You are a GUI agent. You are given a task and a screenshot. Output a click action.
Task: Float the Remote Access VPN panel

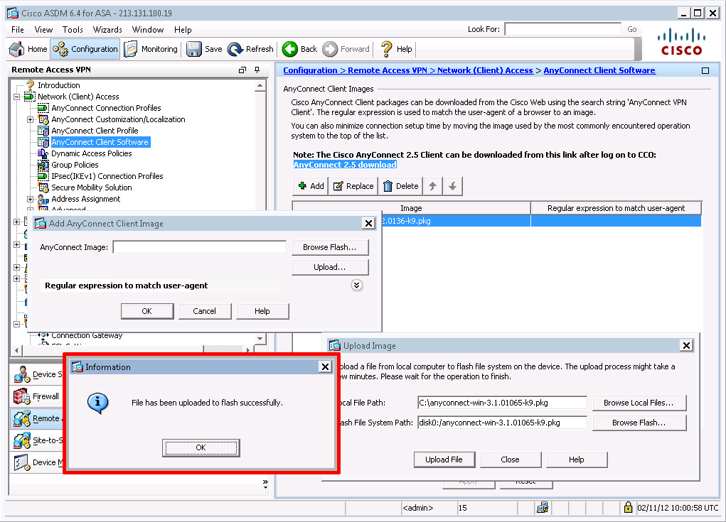[242, 70]
